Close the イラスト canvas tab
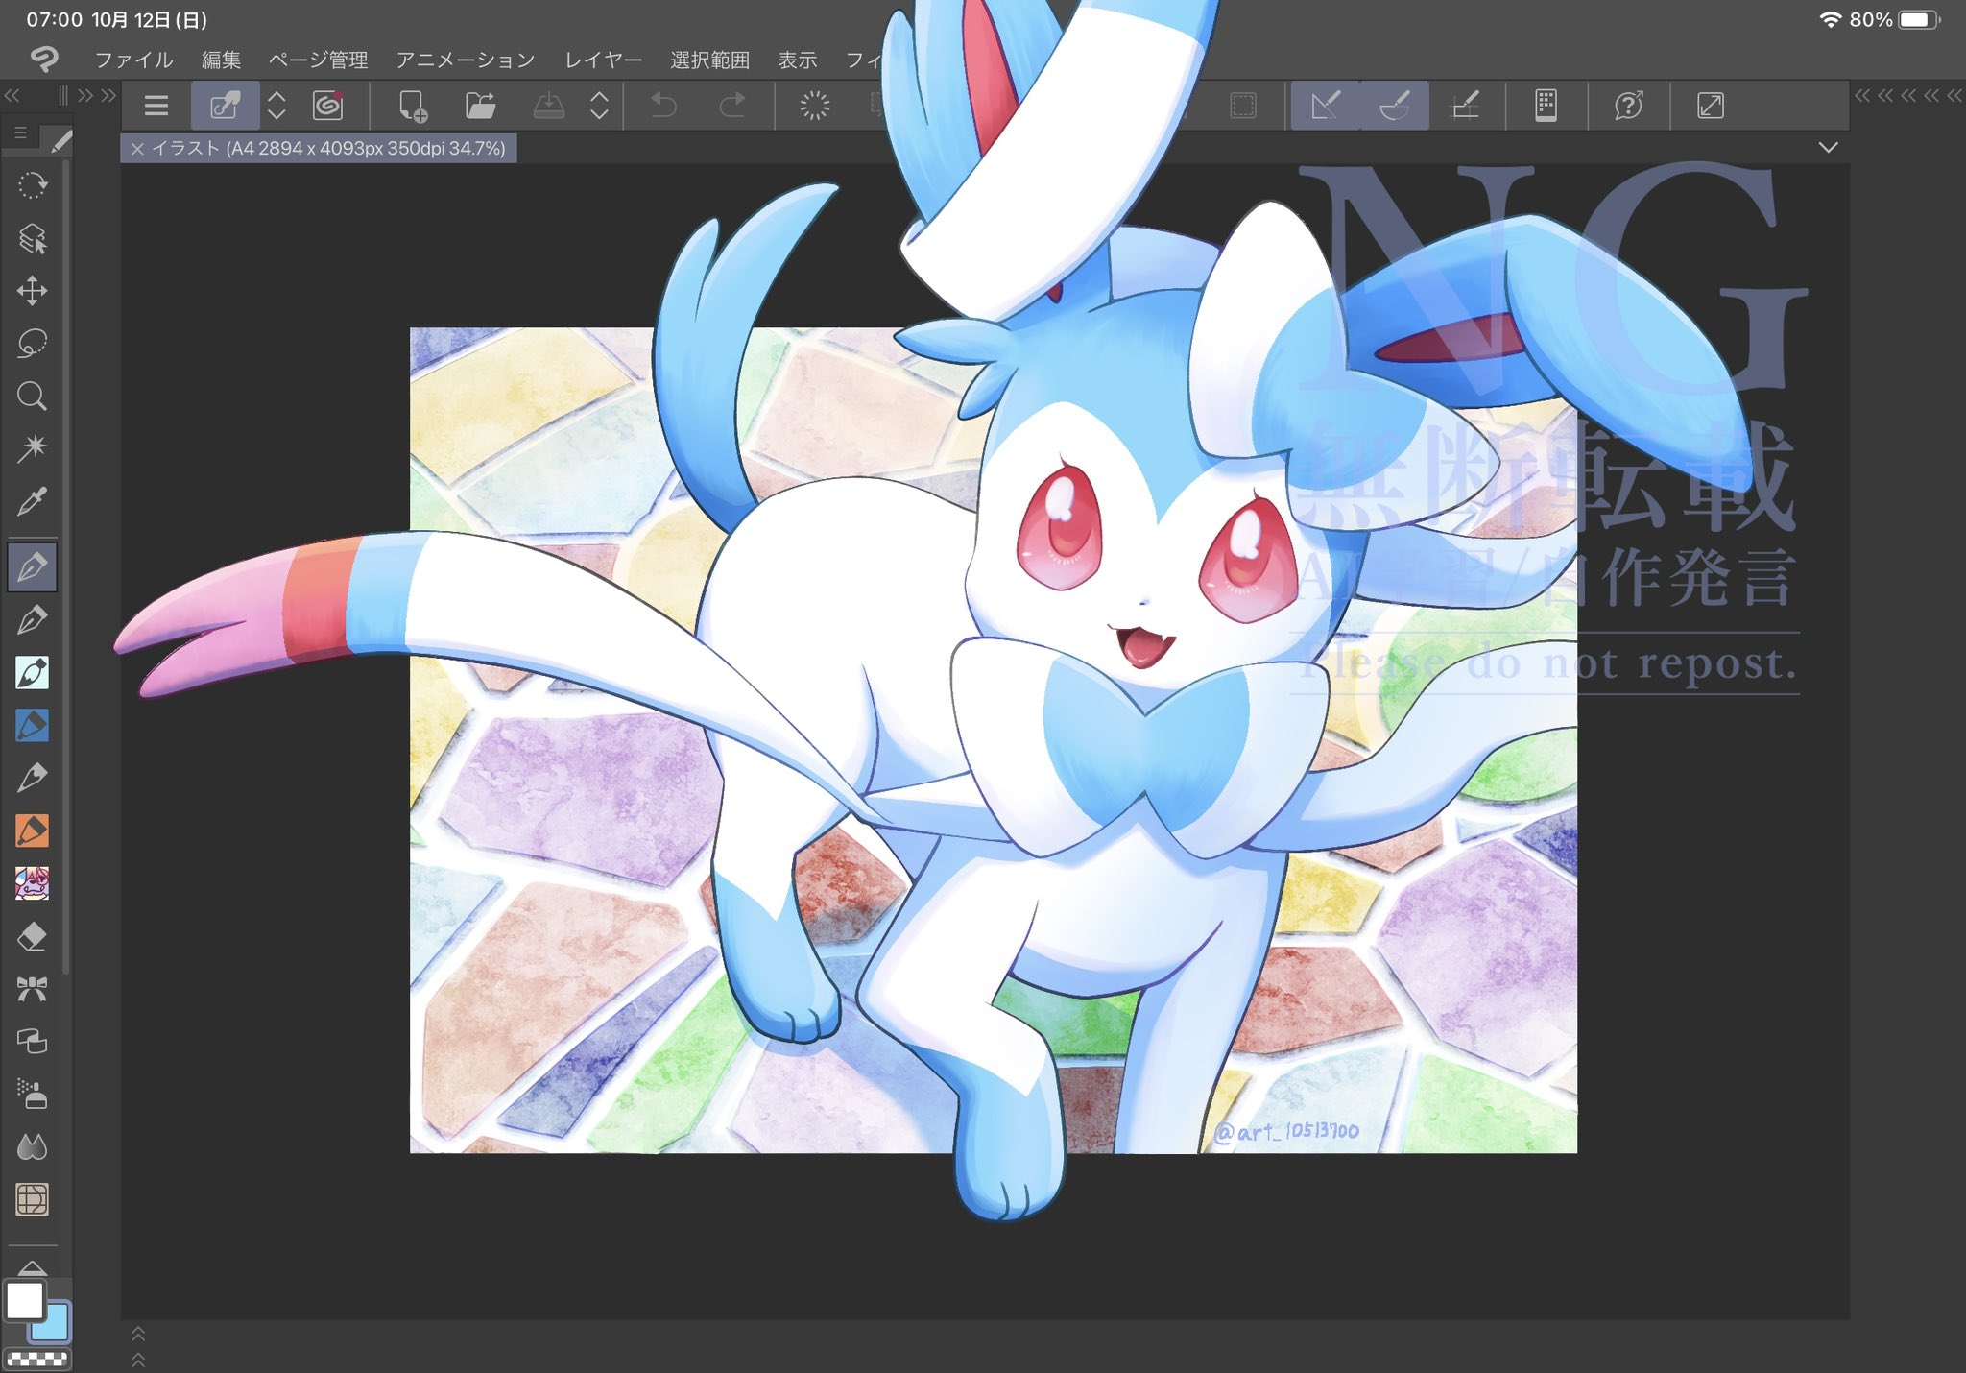This screenshot has width=1966, height=1373. pos(137,149)
